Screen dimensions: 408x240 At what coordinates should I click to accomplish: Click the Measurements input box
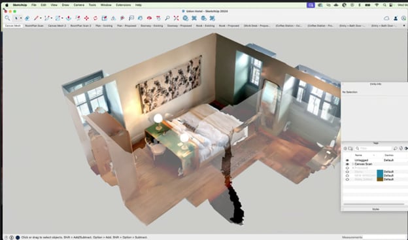point(385,237)
